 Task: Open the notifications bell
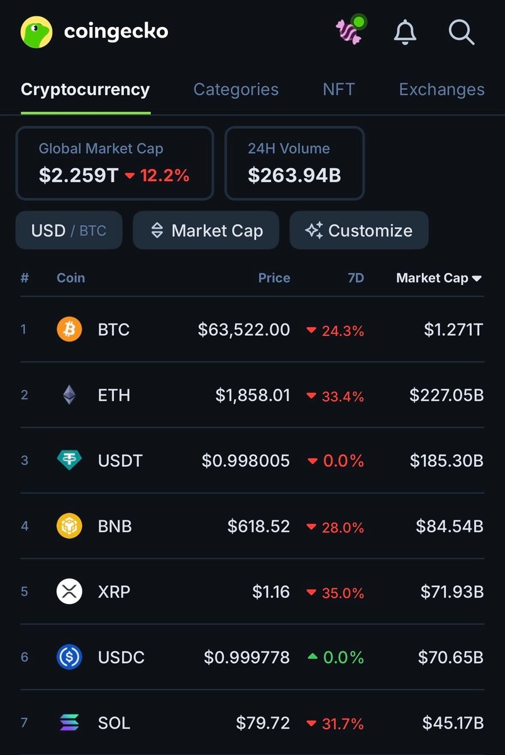[406, 32]
